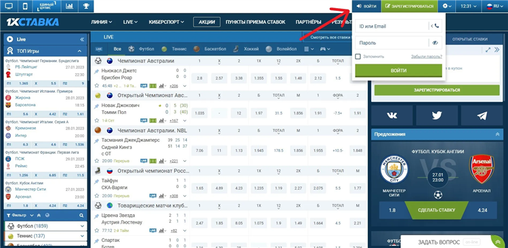Open the Фильтр dropdown
The image size is (508, 248).
point(20,215)
